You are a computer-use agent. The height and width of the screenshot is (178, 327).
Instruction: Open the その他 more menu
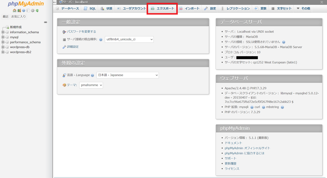(x=303, y=8)
